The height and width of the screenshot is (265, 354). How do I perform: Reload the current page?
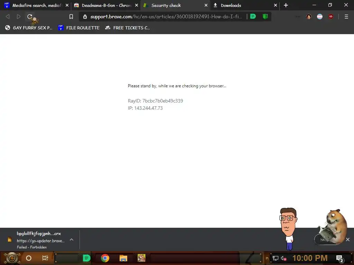click(30, 17)
